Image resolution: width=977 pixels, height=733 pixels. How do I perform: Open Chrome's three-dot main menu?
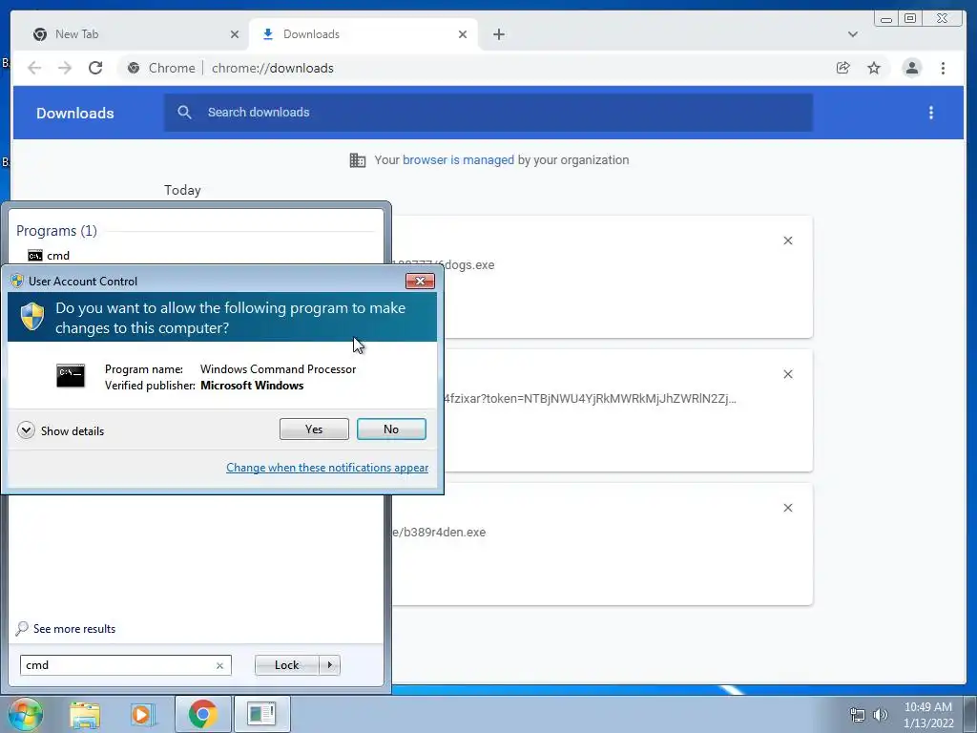(943, 68)
